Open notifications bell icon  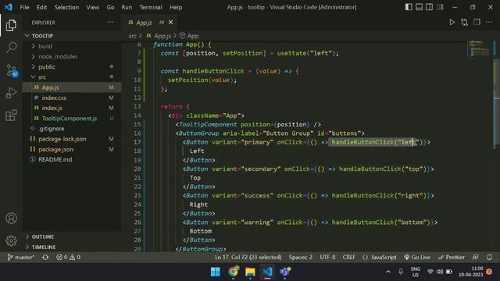(489, 257)
